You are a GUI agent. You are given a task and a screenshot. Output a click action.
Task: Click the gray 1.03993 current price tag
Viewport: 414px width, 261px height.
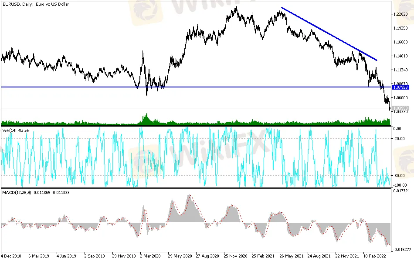[x=400, y=108]
